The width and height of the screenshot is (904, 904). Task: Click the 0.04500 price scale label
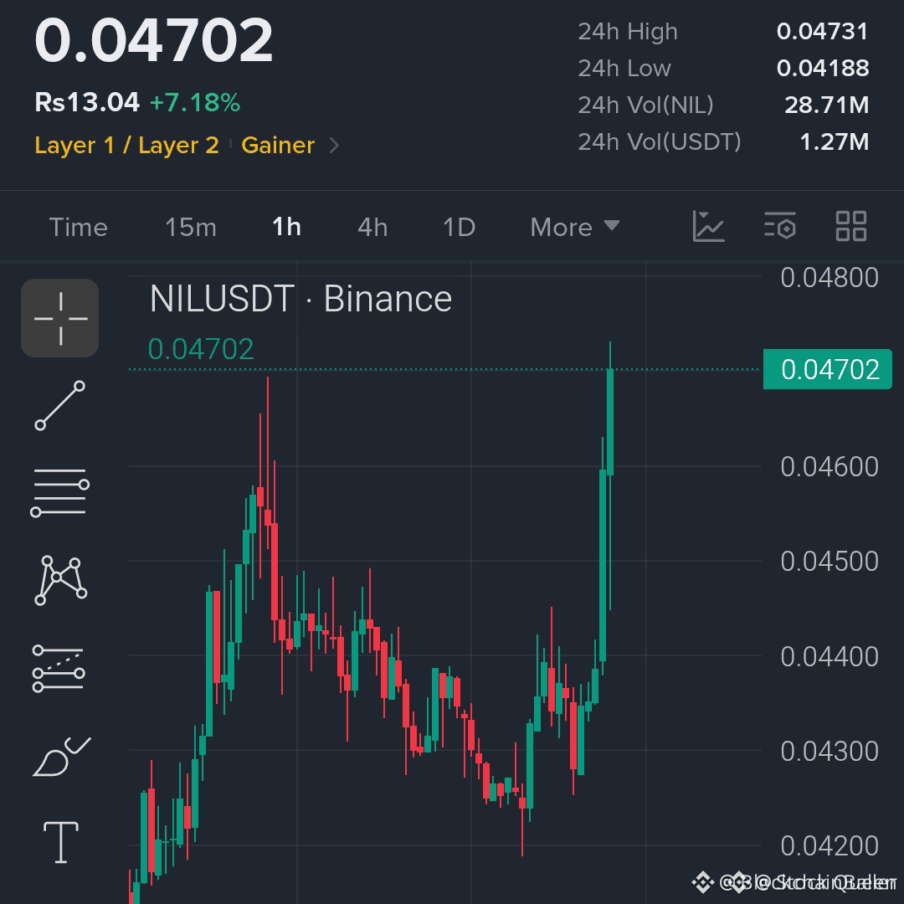(830, 561)
